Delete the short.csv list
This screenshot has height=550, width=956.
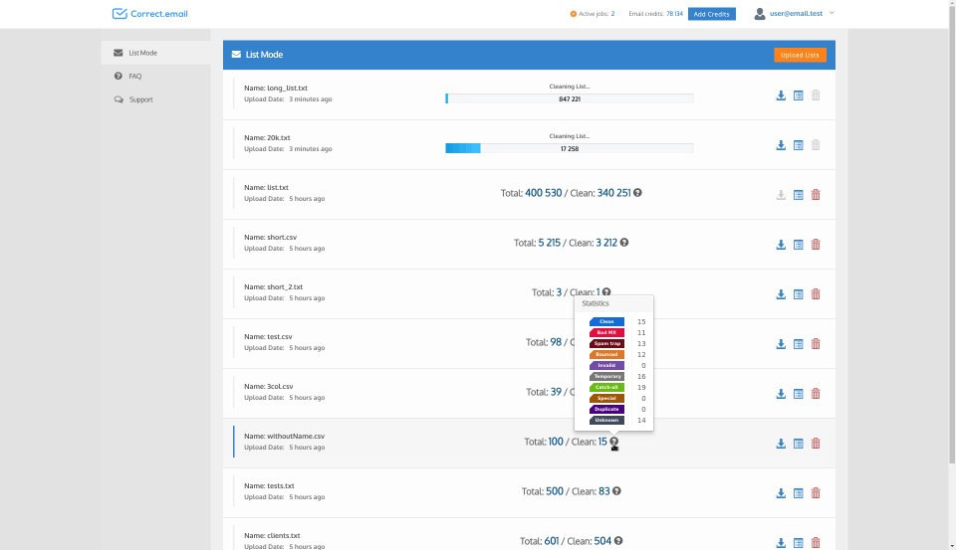pos(816,245)
